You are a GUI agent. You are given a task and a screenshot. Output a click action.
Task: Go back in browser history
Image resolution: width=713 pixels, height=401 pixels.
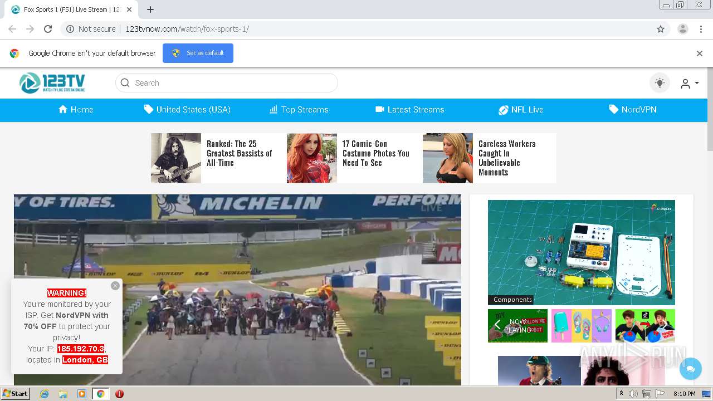tap(12, 29)
